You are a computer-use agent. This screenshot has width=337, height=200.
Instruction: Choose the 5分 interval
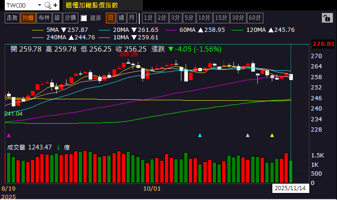[x=189, y=18]
